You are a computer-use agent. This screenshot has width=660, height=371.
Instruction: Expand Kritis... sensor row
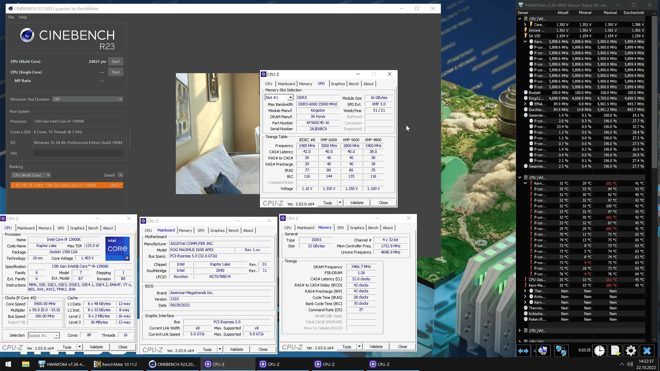525,296
